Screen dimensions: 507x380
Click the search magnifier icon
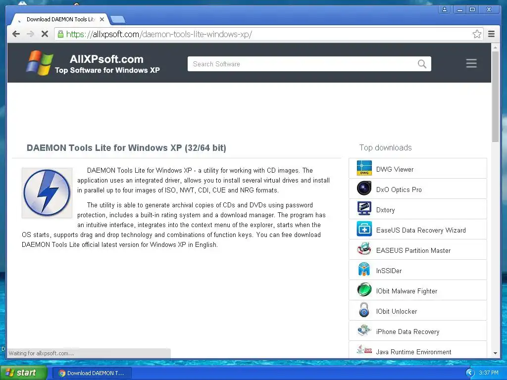tap(422, 64)
